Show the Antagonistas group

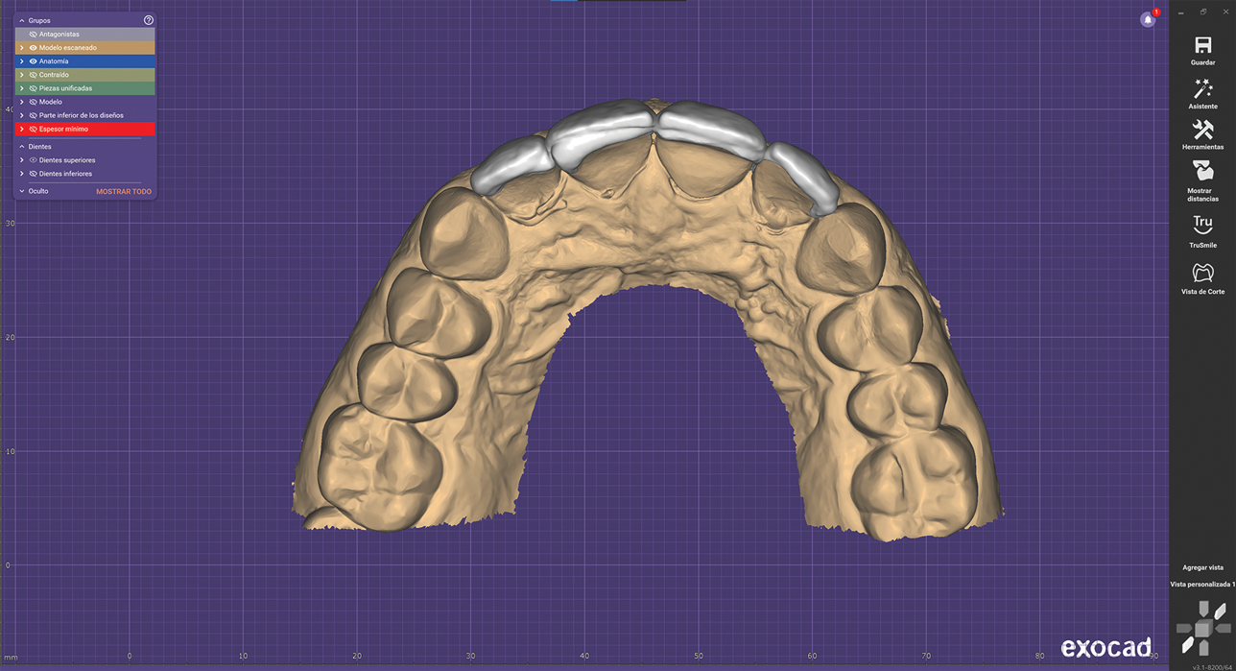tap(34, 35)
